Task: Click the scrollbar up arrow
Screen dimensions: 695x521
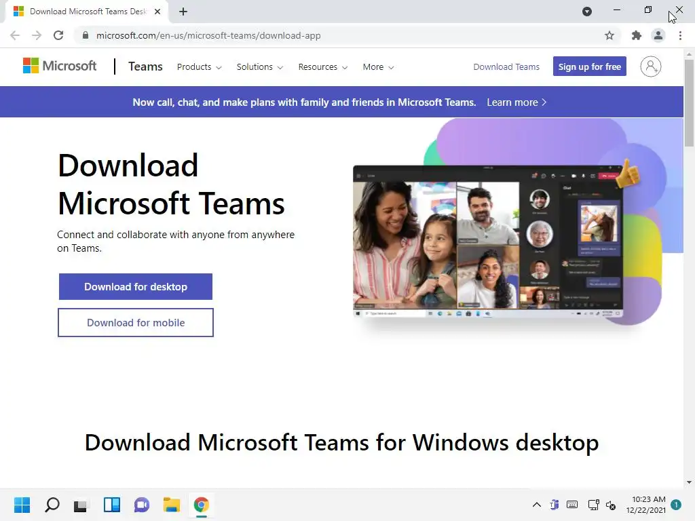Action: pos(689,54)
